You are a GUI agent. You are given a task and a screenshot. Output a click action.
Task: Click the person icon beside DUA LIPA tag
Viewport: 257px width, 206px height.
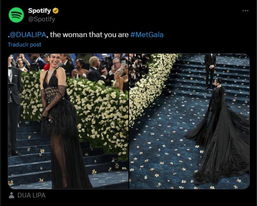[11, 195]
